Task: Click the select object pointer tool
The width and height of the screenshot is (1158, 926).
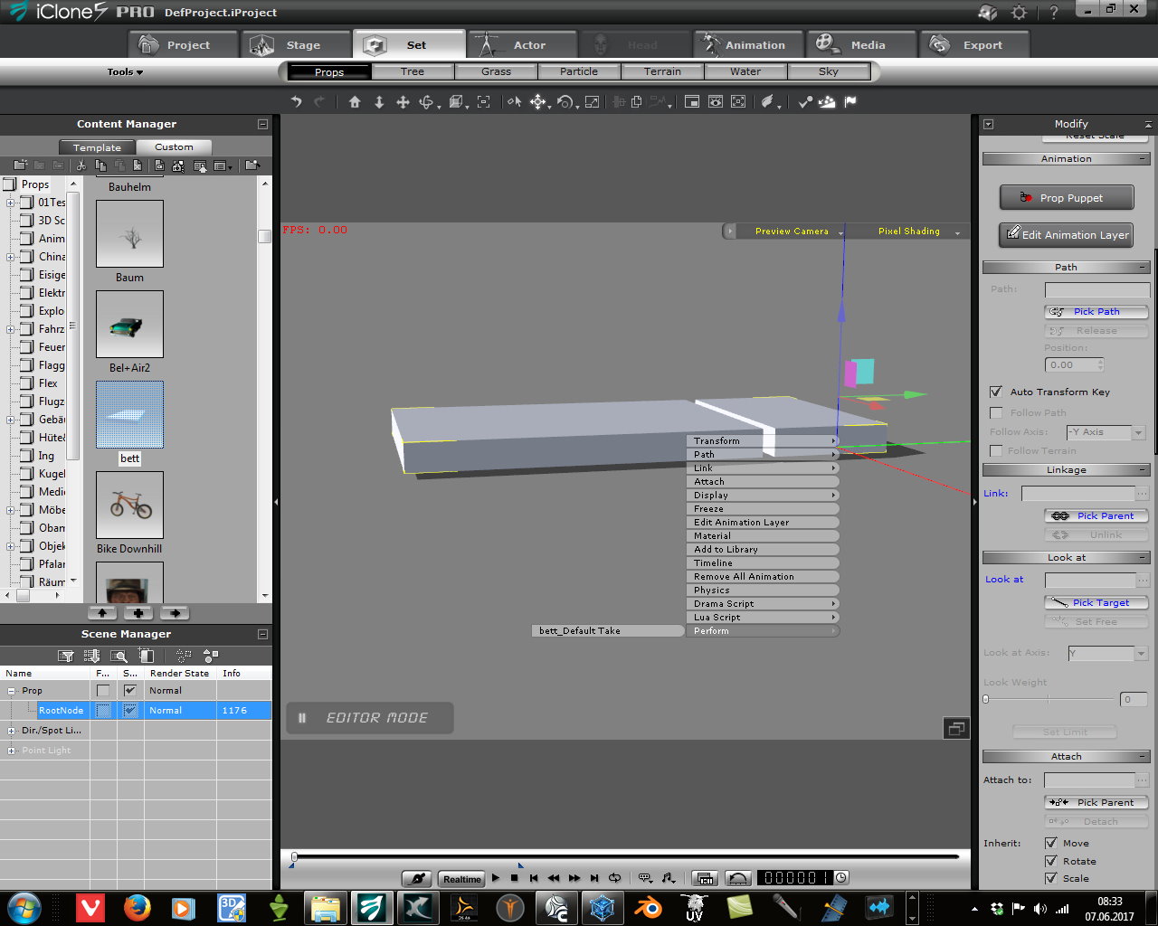Action: [x=514, y=102]
